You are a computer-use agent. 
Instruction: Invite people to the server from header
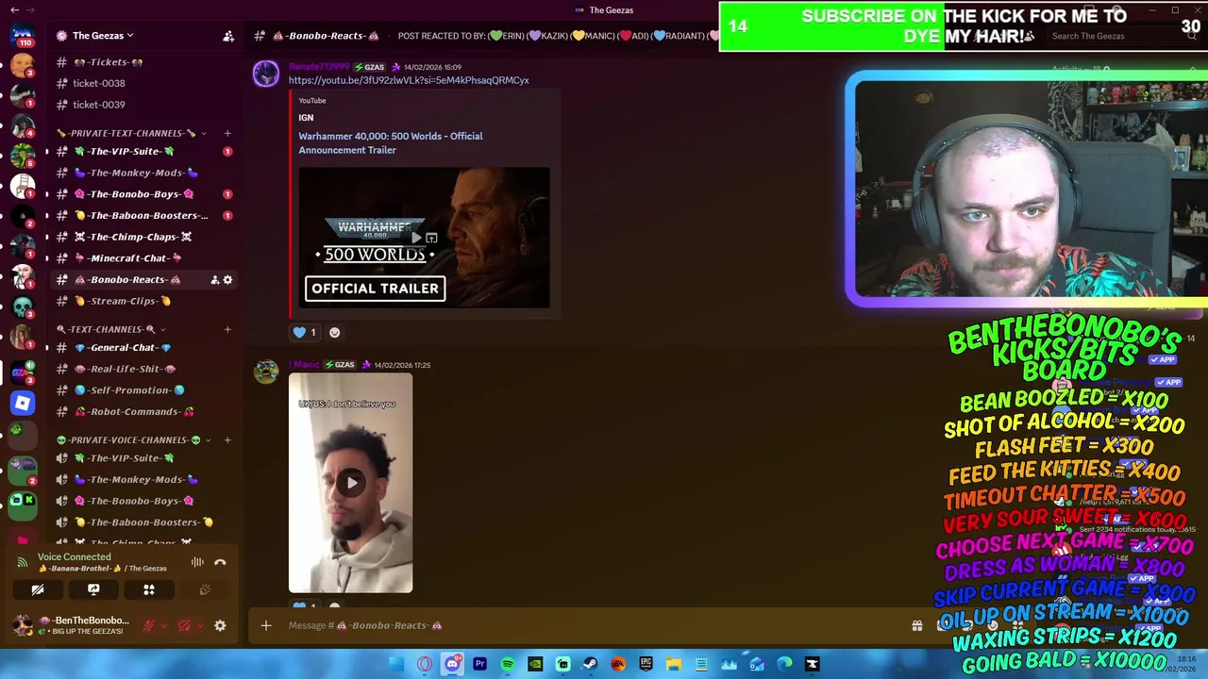pos(228,36)
